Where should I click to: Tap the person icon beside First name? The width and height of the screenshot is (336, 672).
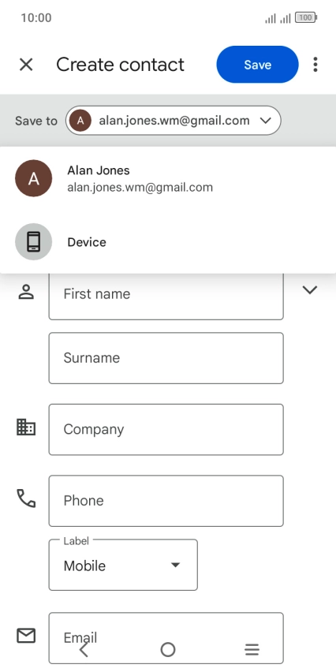click(x=26, y=292)
